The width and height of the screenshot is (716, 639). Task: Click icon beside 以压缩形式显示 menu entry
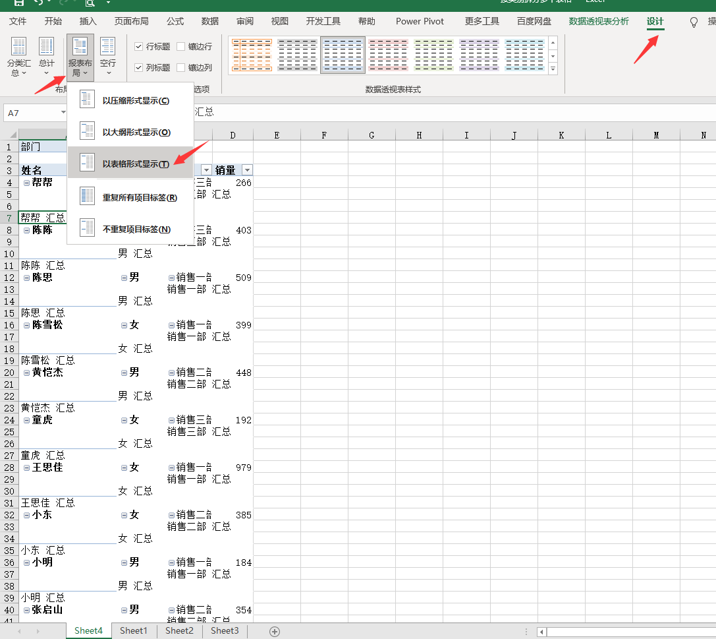click(87, 99)
